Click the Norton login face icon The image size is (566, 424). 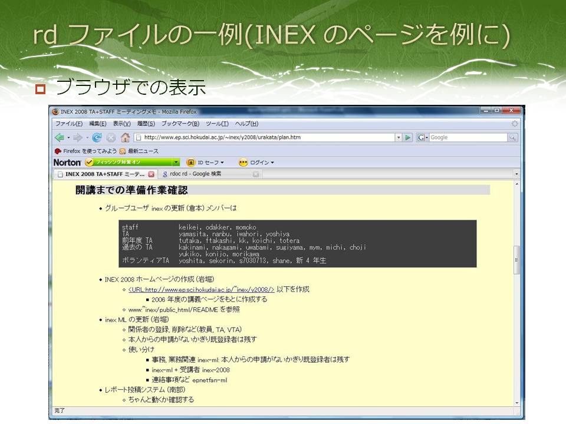coord(243,163)
